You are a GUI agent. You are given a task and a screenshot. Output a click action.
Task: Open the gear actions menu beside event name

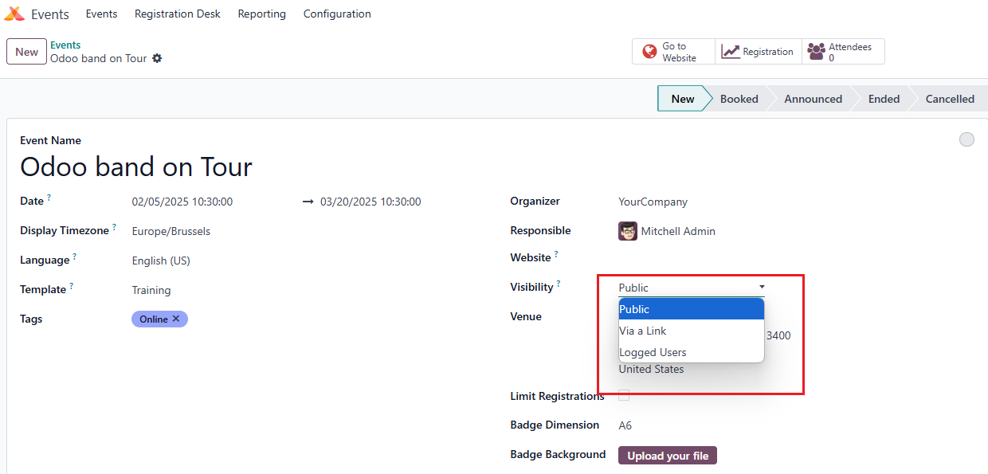click(157, 58)
